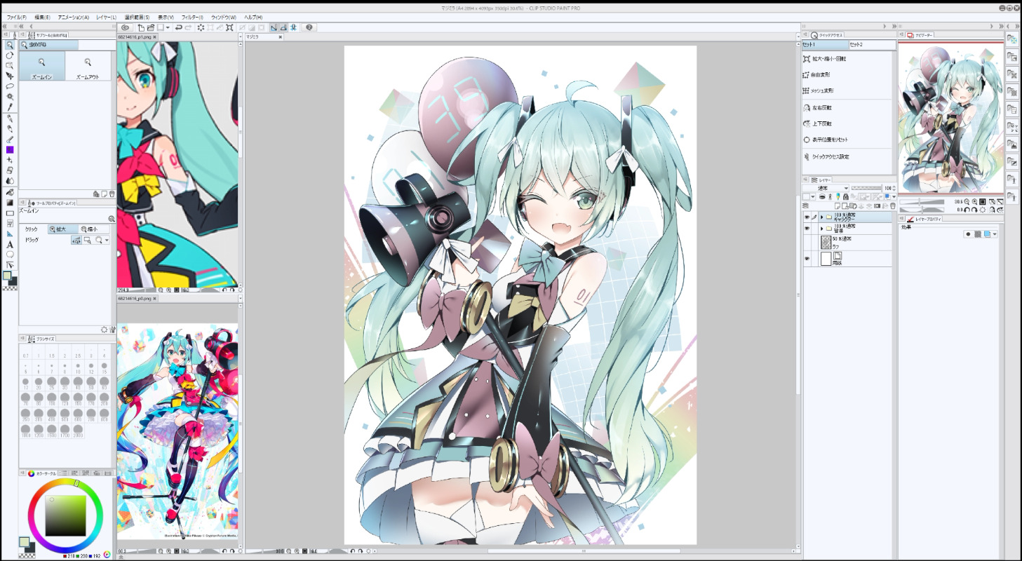Click the navigator zoom out magnifier icon

[x=967, y=202]
